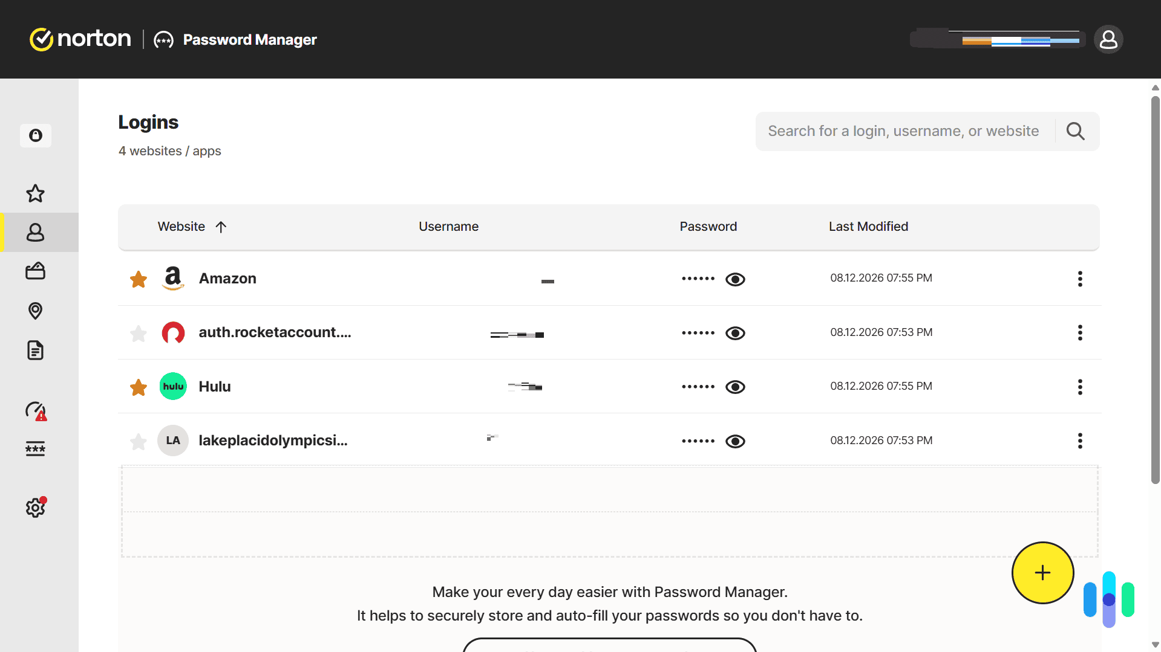Toggle Website sort arrow
The width and height of the screenshot is (1161, 652).
click(221, 227)
